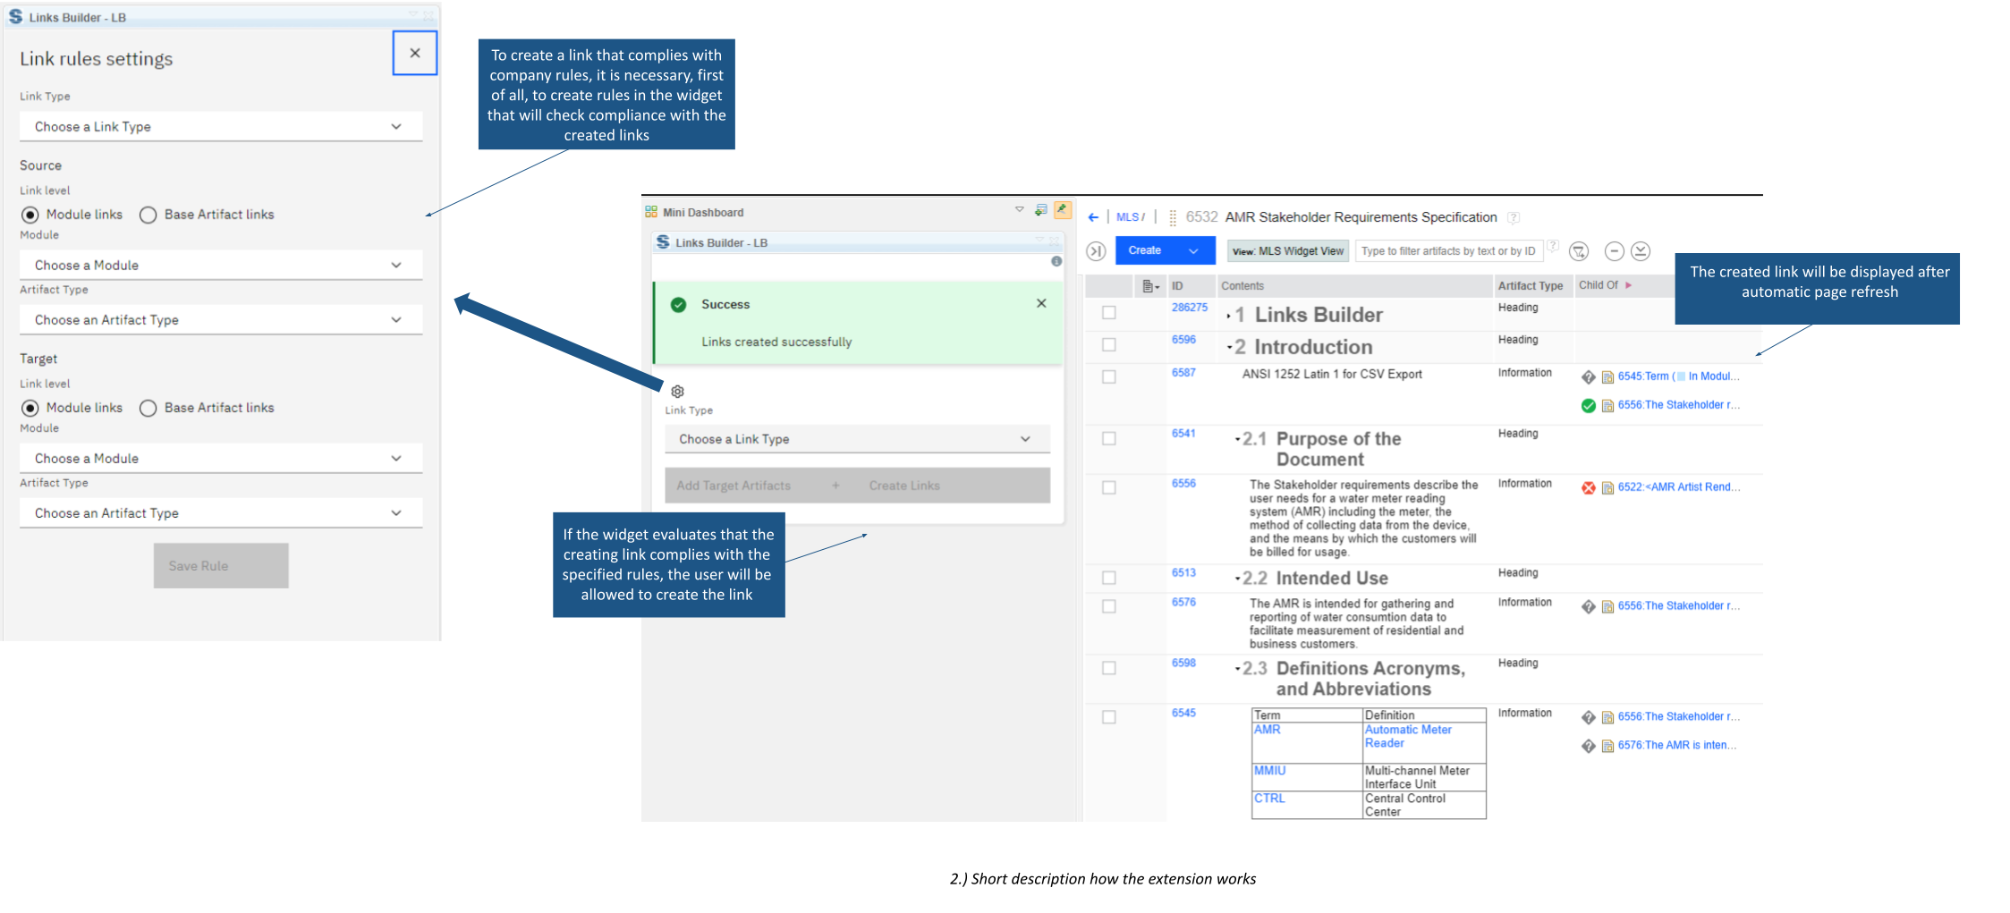Collapse the 2.2 Intended Use heading
This screenshot has width=2010, height=913.
pos(1237,579)
